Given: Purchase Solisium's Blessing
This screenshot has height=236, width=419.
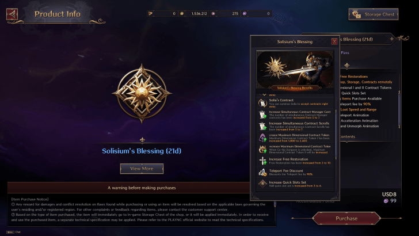Looking at the screenshot, I should (x=346, y=218).
